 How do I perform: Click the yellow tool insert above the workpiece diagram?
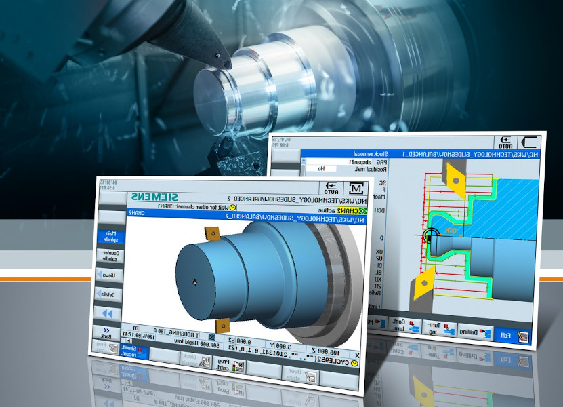coord(455,179)
